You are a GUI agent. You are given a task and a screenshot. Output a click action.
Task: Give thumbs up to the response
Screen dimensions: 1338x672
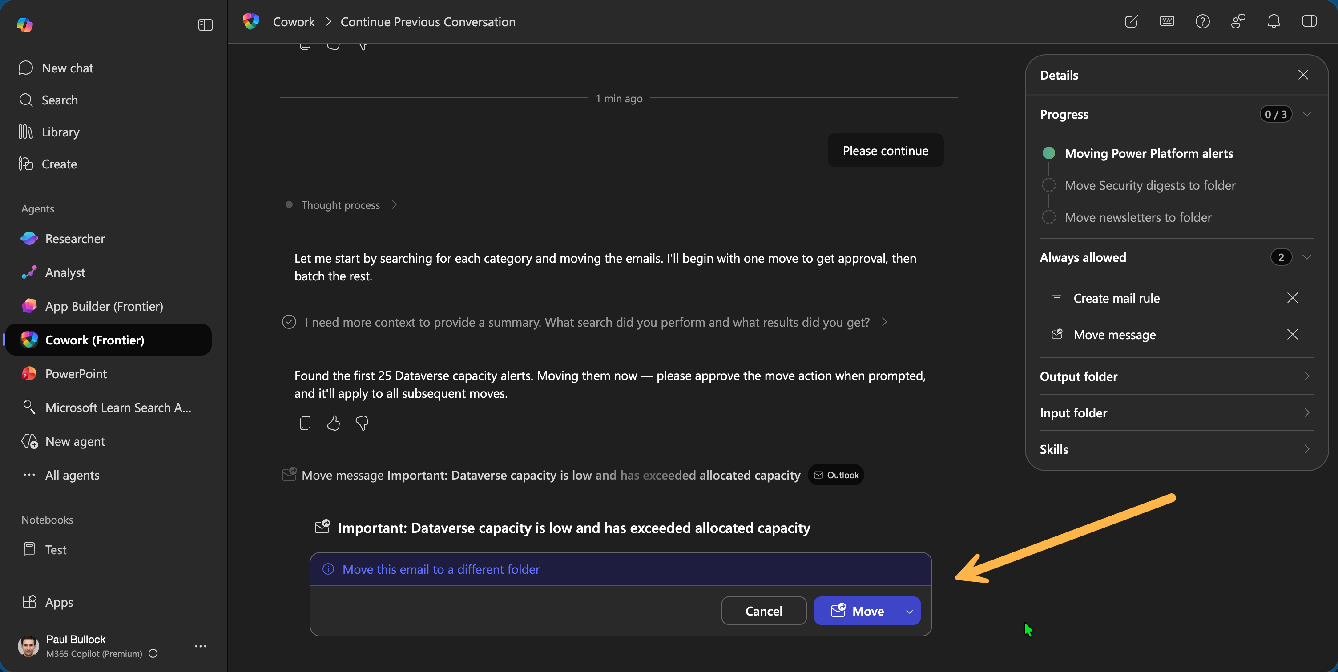pos(334,423)
